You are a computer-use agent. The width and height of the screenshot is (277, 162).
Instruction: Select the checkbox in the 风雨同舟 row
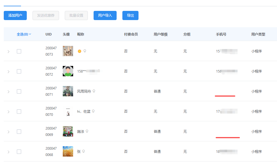click(19, 91)
